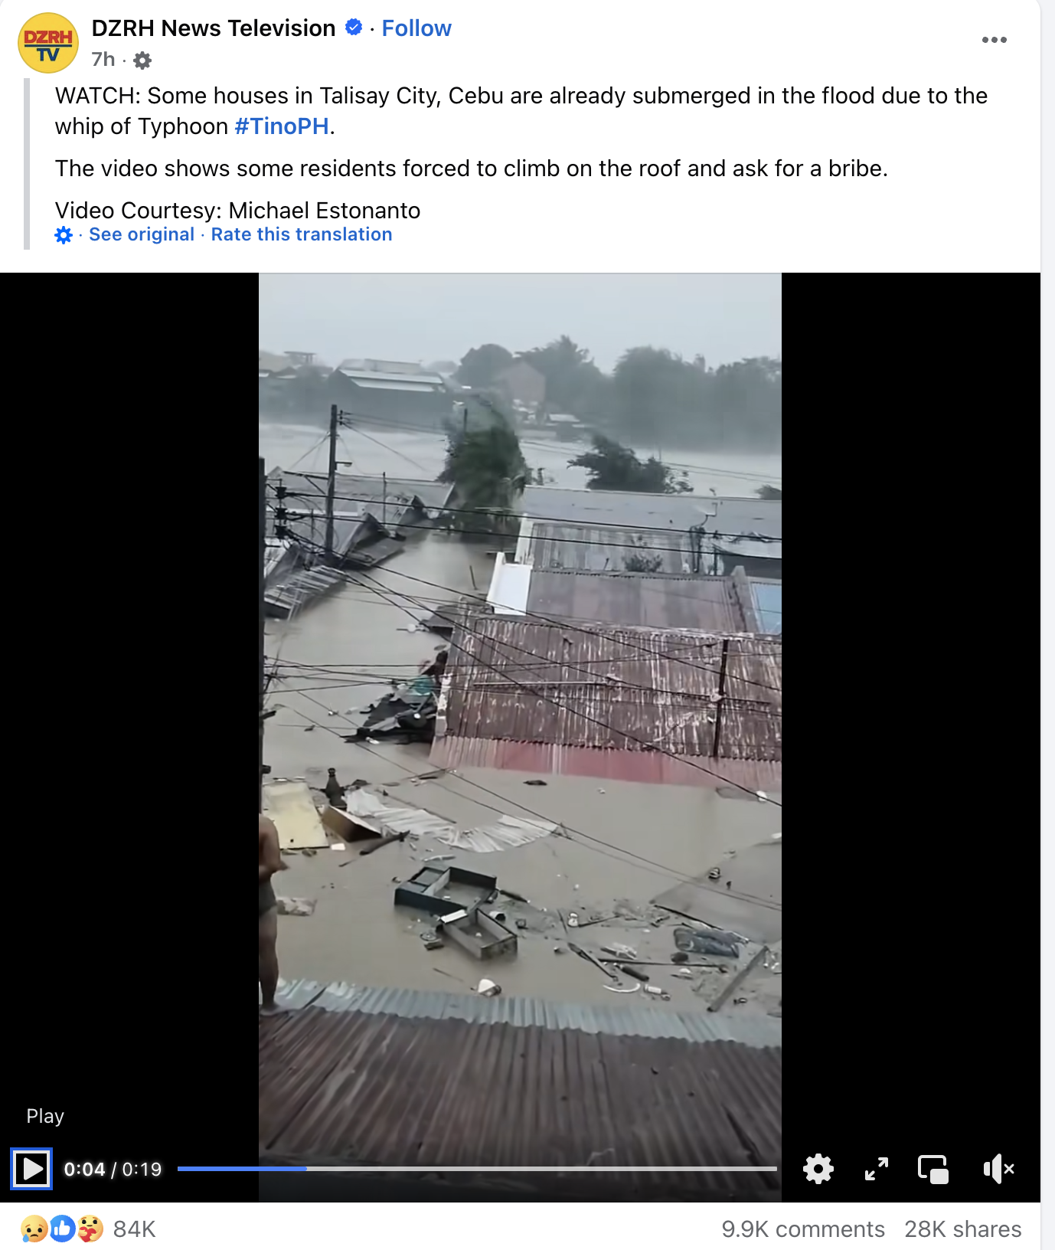The height and width of the screenshot is (1250, 1055).
Task: Click the blue verified badge icon
Action: coord(354,28)
